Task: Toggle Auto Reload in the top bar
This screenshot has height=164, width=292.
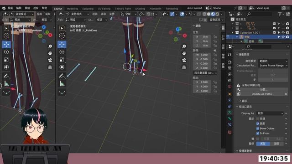Action: point(194,8)
